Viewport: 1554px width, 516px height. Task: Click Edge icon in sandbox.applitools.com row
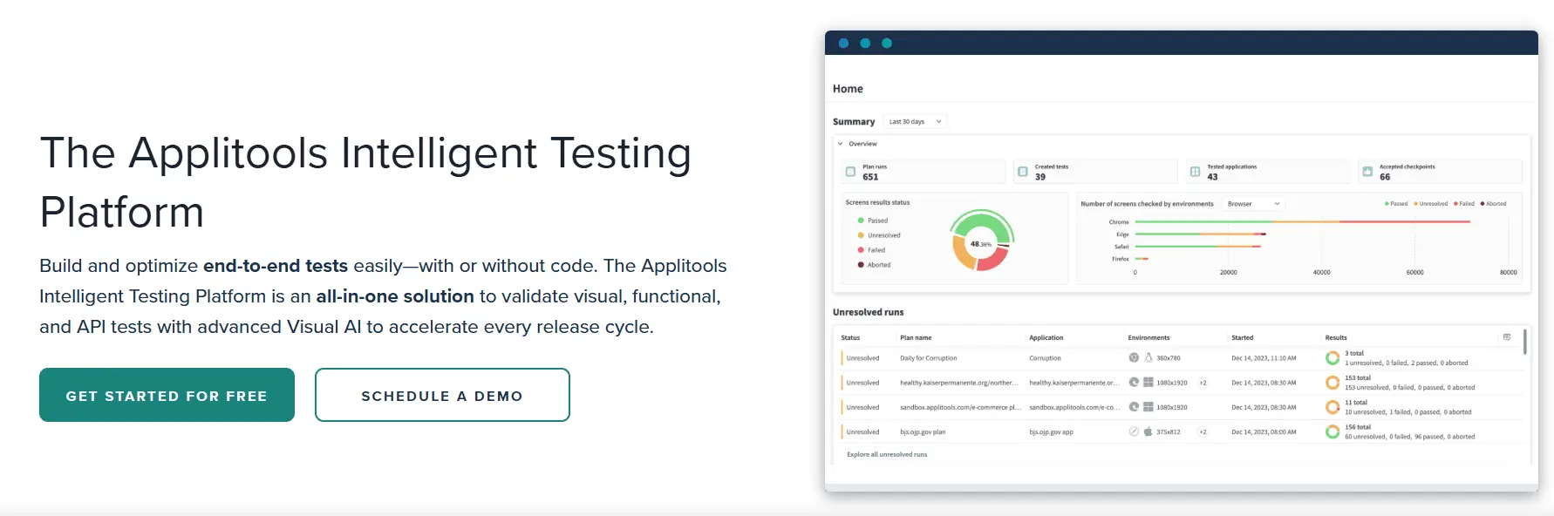point(1134,406)
